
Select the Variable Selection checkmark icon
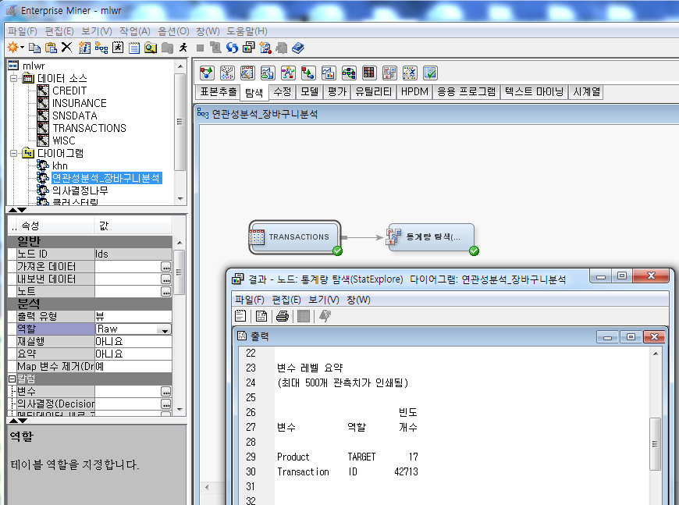(x=430, y=73)
